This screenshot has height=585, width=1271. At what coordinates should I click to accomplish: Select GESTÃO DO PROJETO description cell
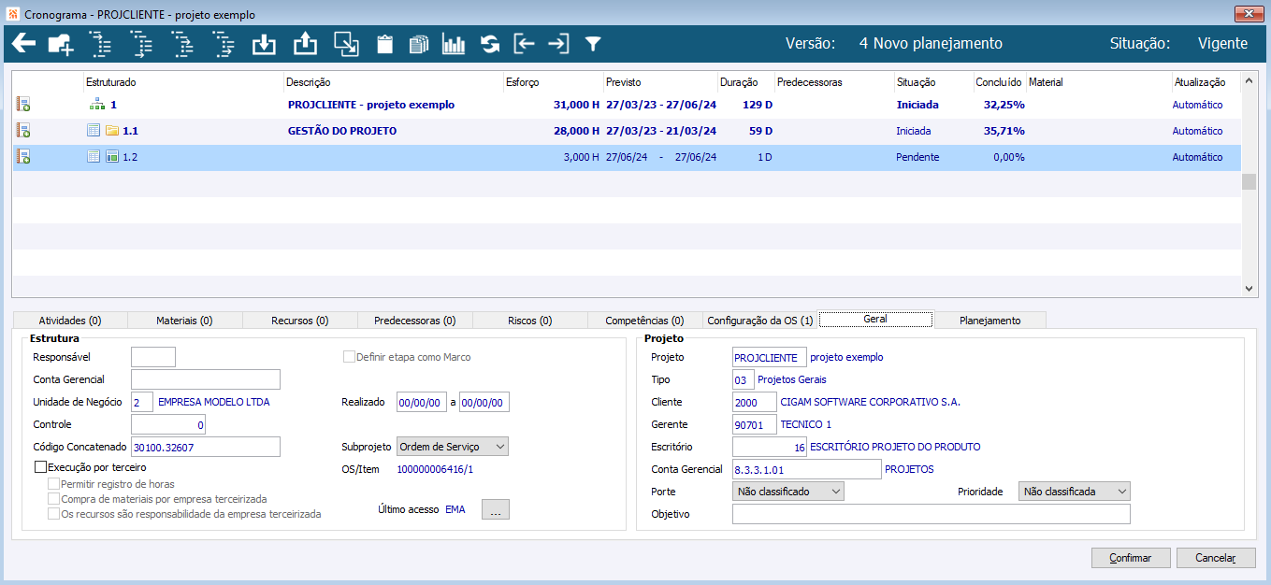tap(342, 131)
